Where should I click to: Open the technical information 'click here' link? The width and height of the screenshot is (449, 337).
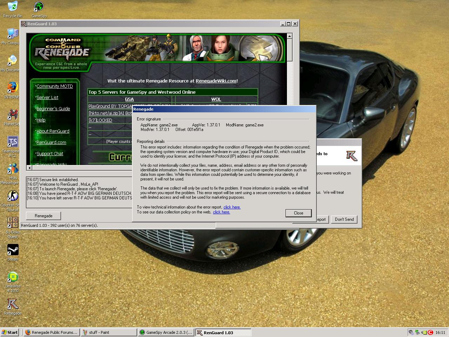(232, 207)
